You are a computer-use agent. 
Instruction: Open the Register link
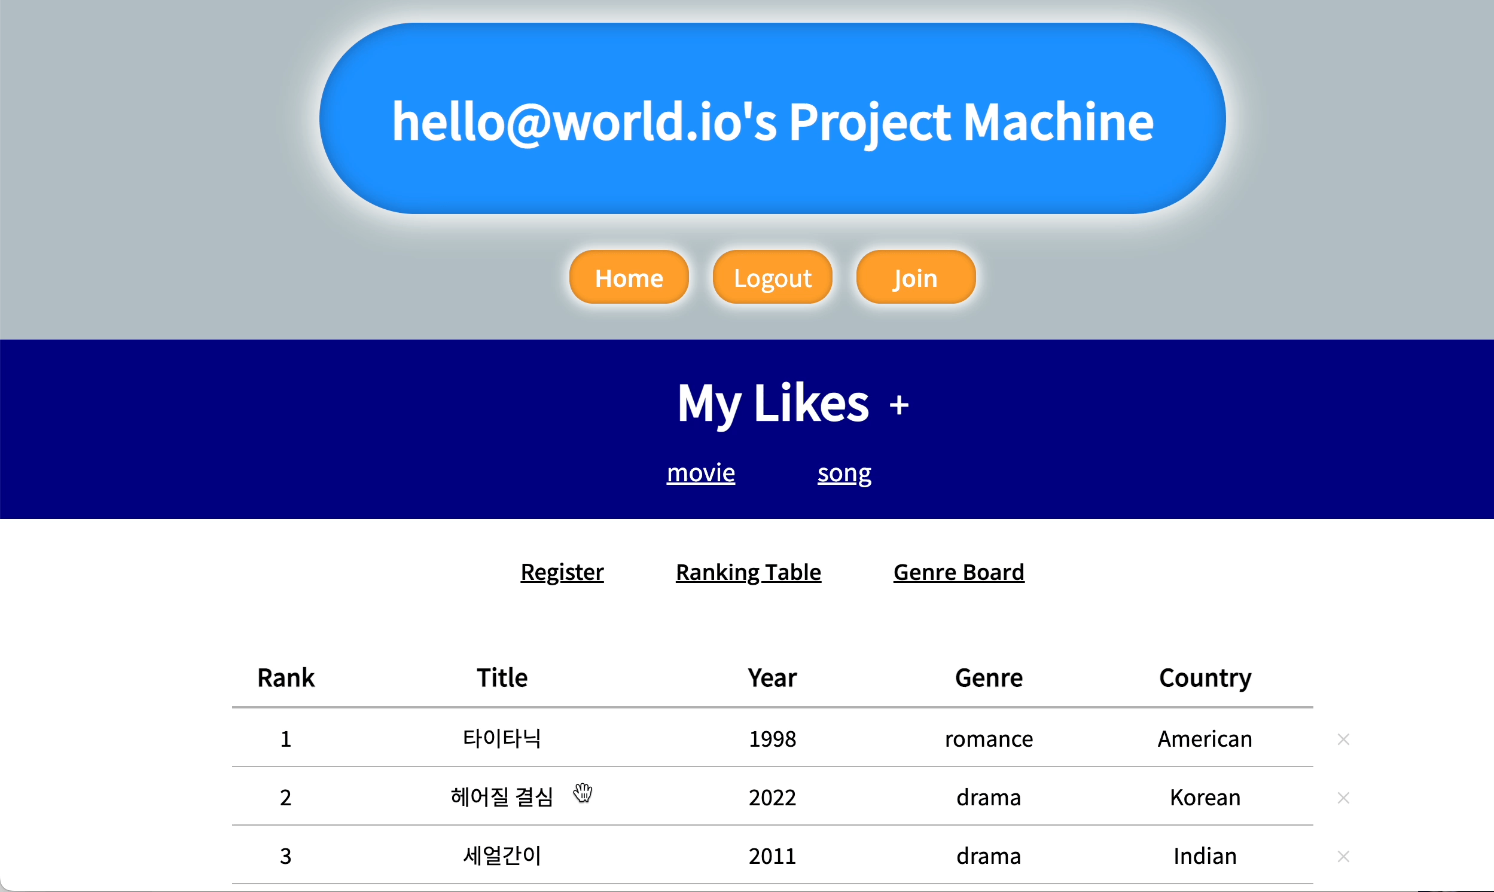tap(562, 572)
